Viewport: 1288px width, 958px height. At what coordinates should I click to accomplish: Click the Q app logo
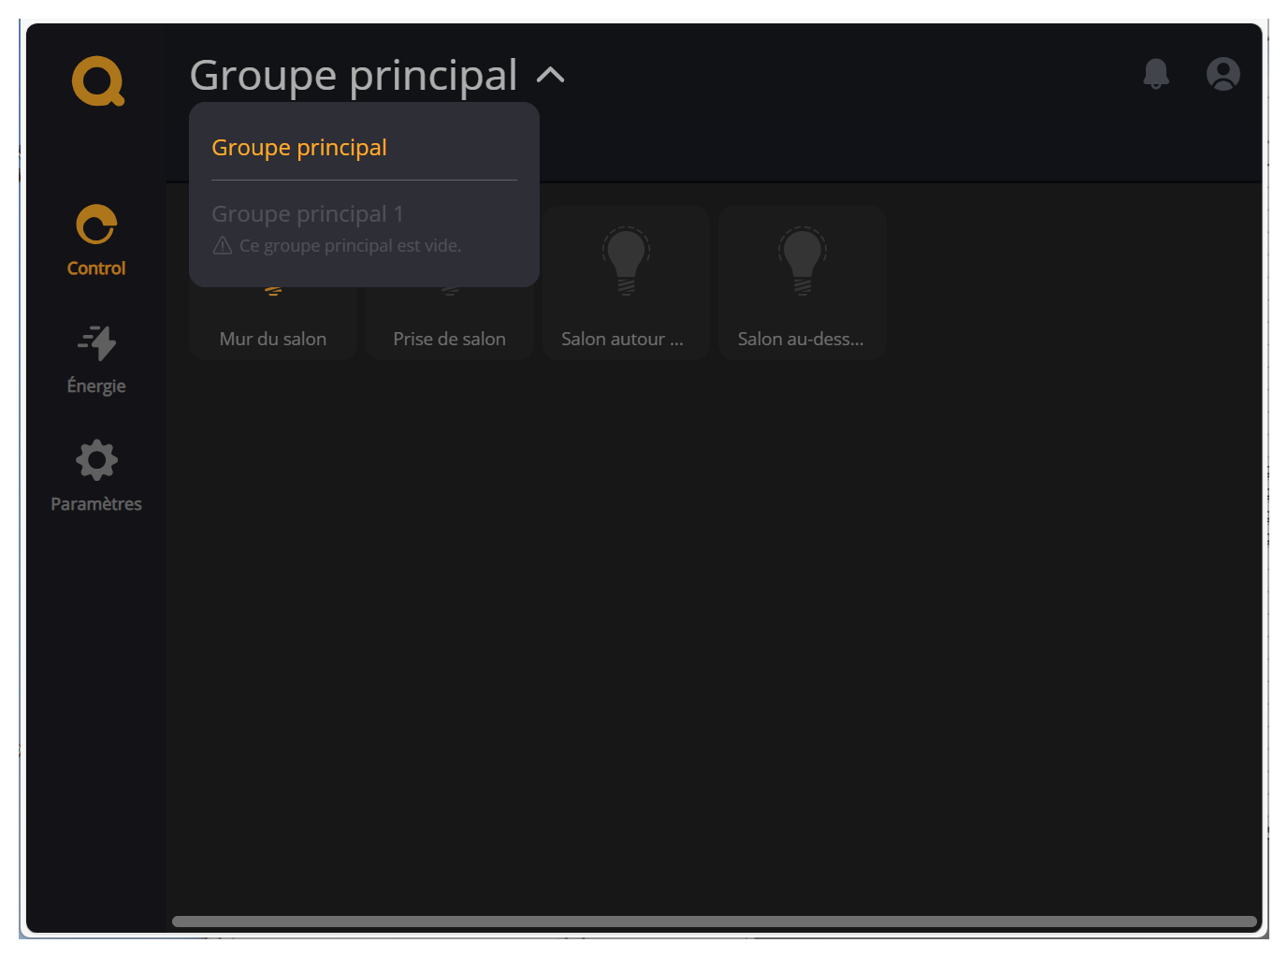pyautogui.click(x=96, y=80)
